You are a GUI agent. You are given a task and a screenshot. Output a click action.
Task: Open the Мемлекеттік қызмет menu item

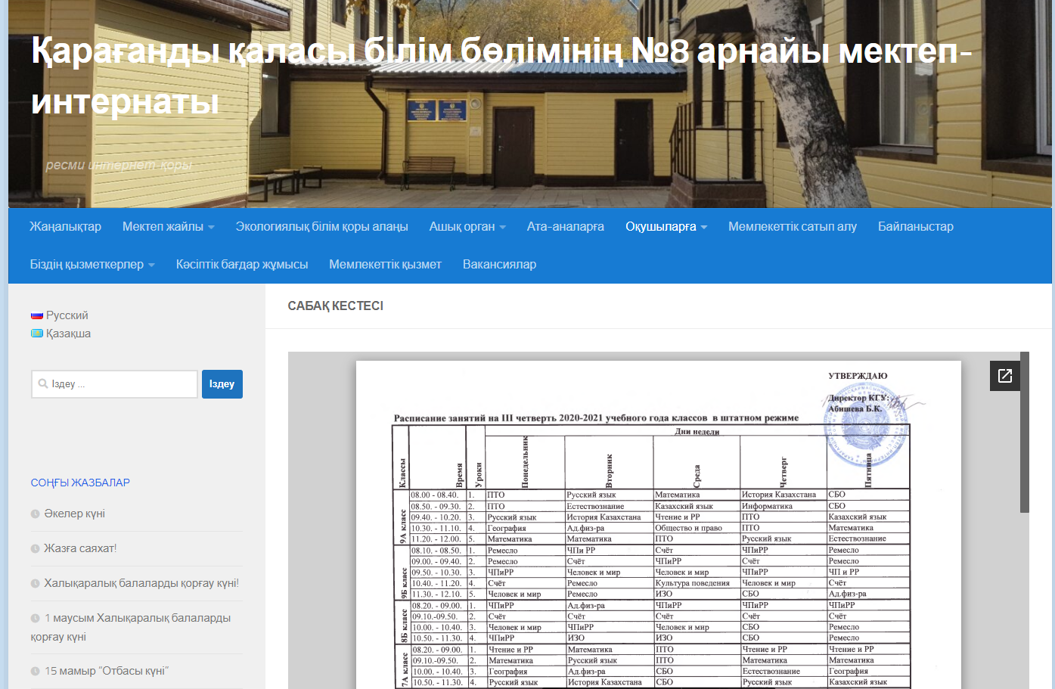(385, 264)
